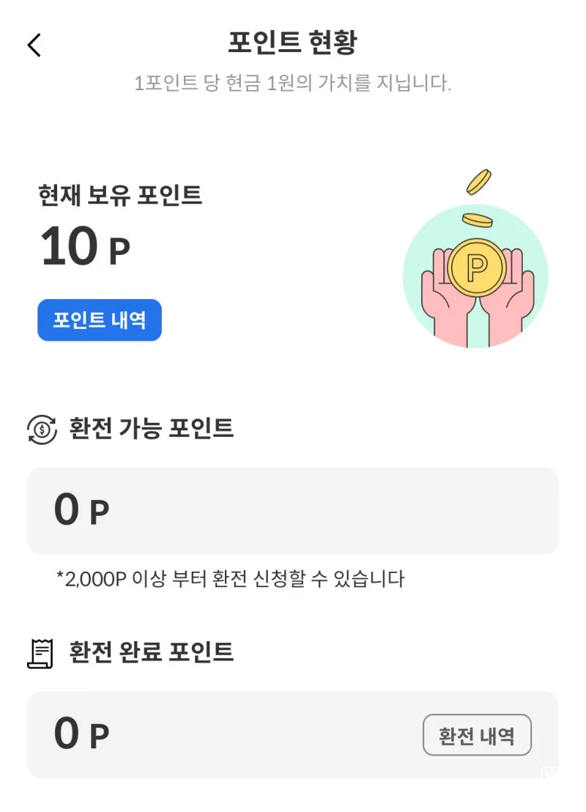
Task: Open 포인트 내역 point history button
Action: (100, 320)
